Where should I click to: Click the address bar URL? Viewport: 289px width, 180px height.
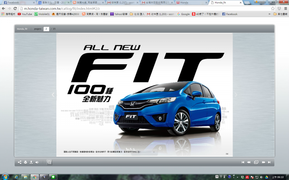[x=62, y=8]
